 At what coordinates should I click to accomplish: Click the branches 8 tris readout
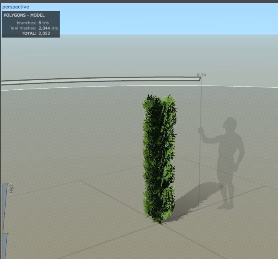(33, 23)
